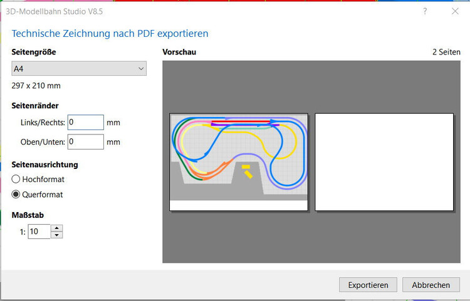Click the Seitenränder section label
This screenshot has width=470, height=301.
click(x=35, y=106)
